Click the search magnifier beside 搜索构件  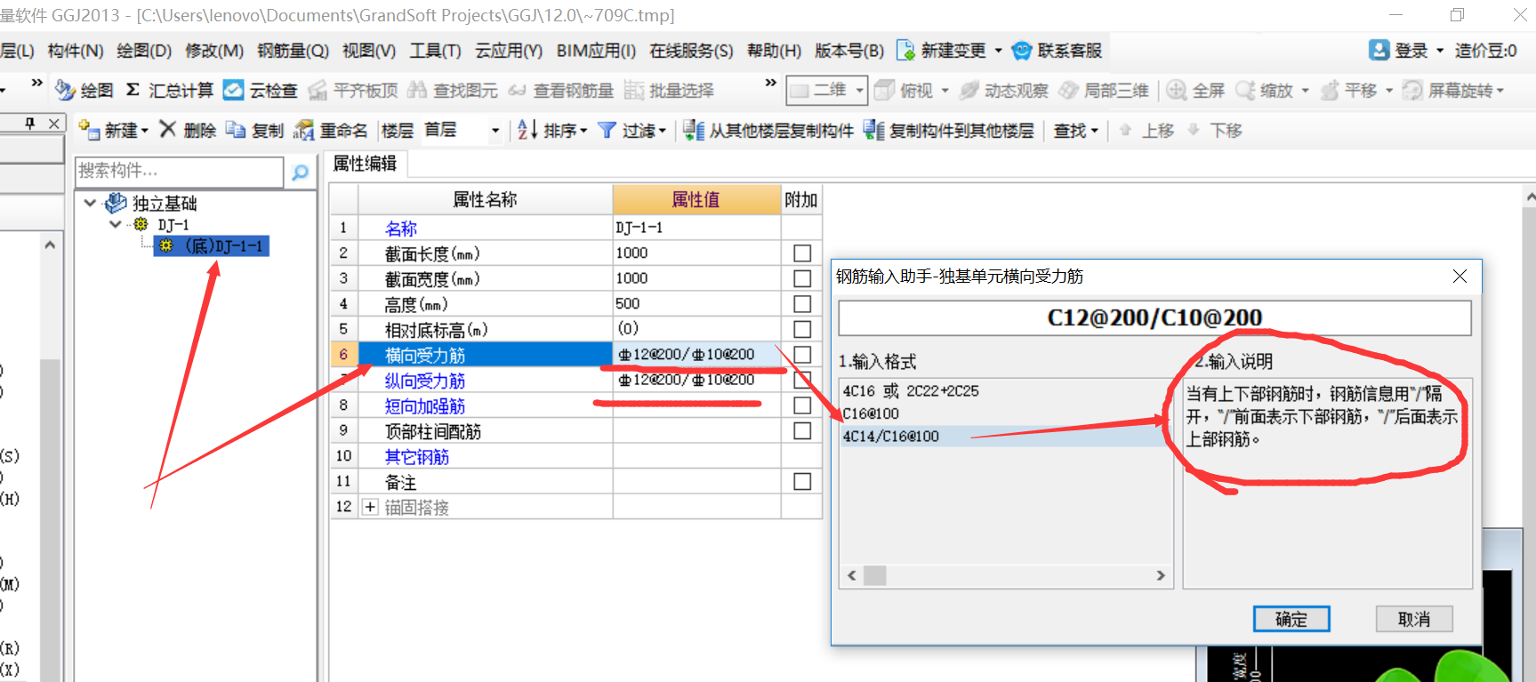301,172
